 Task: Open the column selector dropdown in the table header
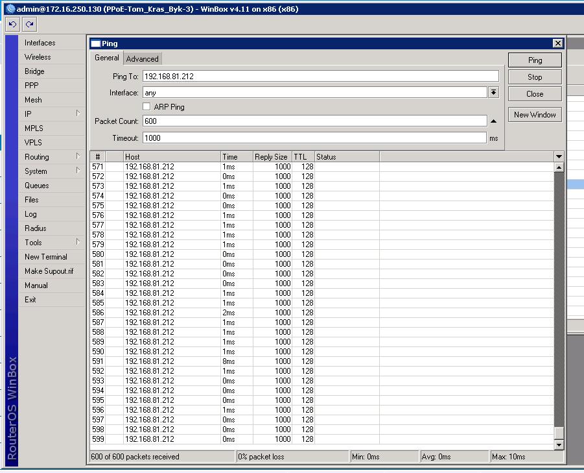click(x=559, y=156)
